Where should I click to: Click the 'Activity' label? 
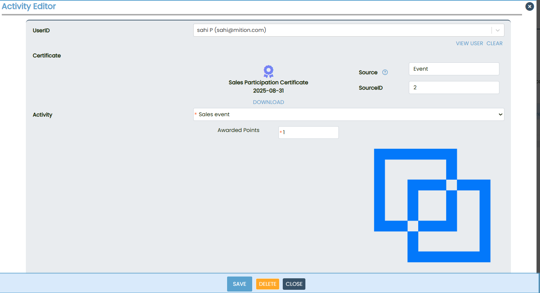point(42,115)
